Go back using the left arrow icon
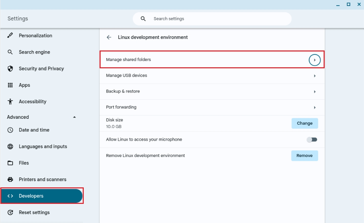Viewport: 364px width, 223px height. (109, 37)
